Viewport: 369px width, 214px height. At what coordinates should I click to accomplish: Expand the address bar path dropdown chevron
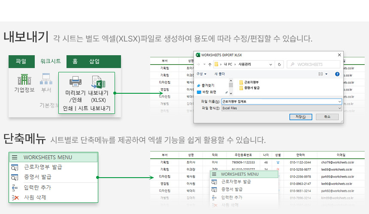coord(270,64)
